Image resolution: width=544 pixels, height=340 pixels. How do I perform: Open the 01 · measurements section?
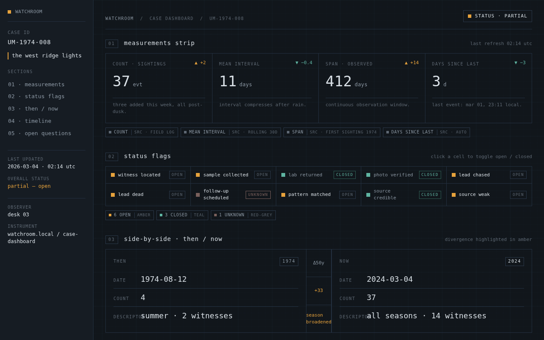point(46,85)
